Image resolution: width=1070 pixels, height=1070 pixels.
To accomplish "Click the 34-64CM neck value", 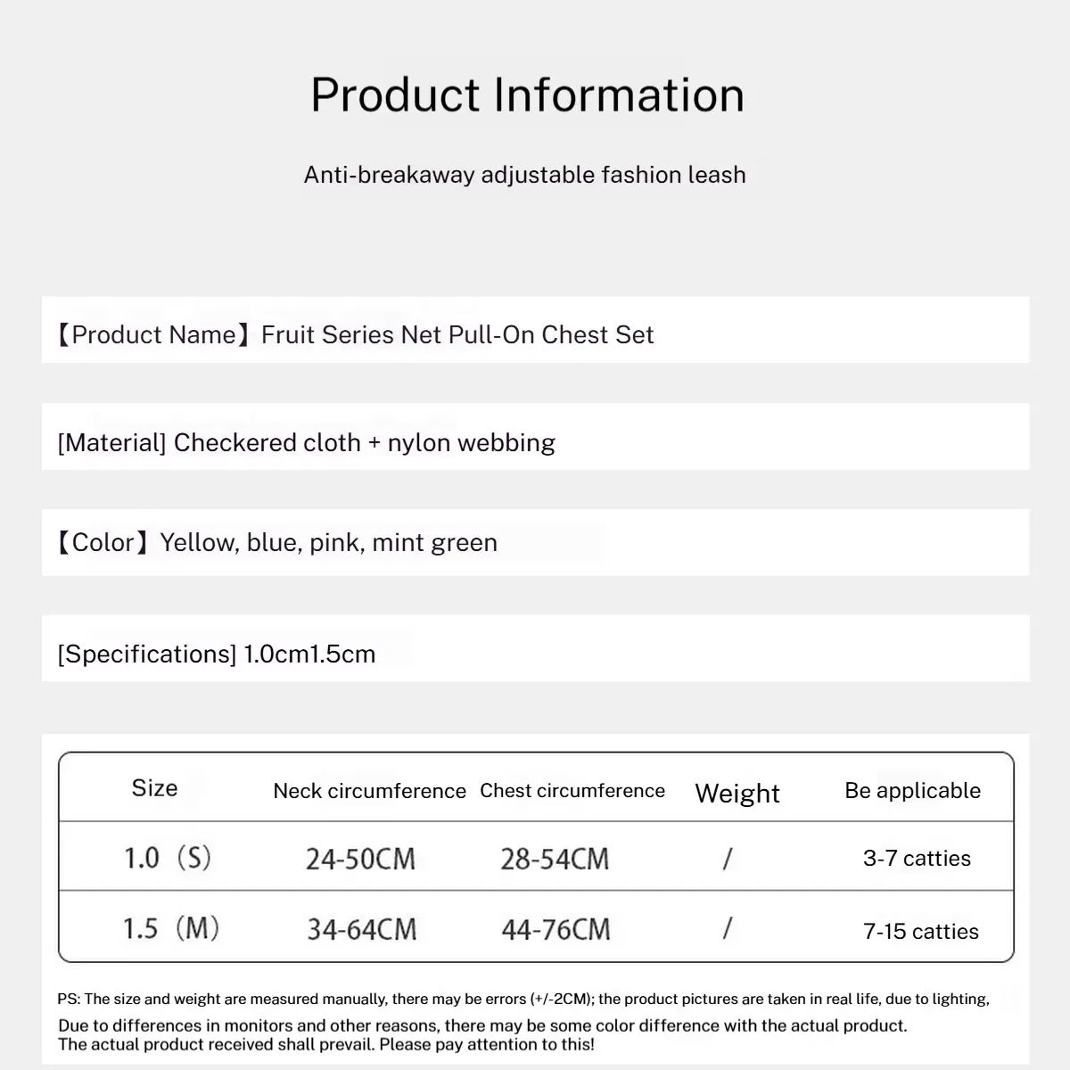I will 362,929.
